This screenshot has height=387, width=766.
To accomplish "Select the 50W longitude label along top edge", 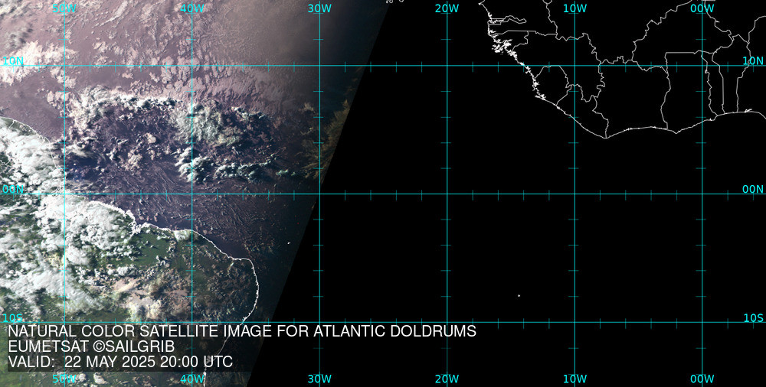I will pos(64,8).
